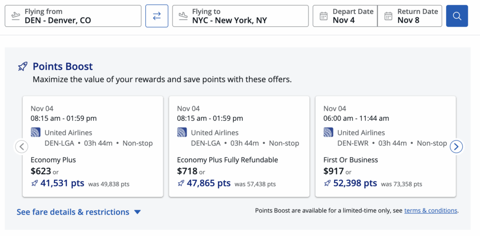Click the arriving plane icon
The width and height of the screenshot is (480, 236).
pos(183,16)
